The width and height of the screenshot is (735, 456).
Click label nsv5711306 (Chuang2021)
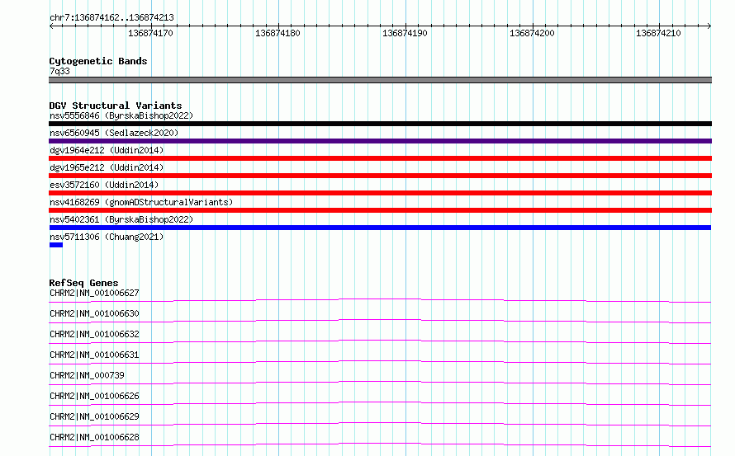tap(107, 237)
